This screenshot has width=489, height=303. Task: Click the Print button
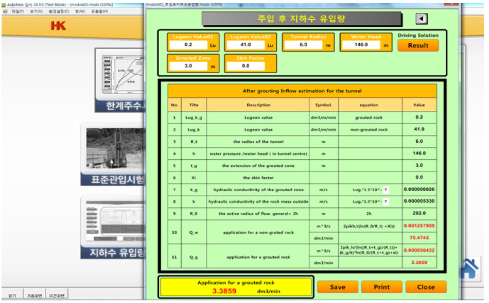click(x=382, y=287)
